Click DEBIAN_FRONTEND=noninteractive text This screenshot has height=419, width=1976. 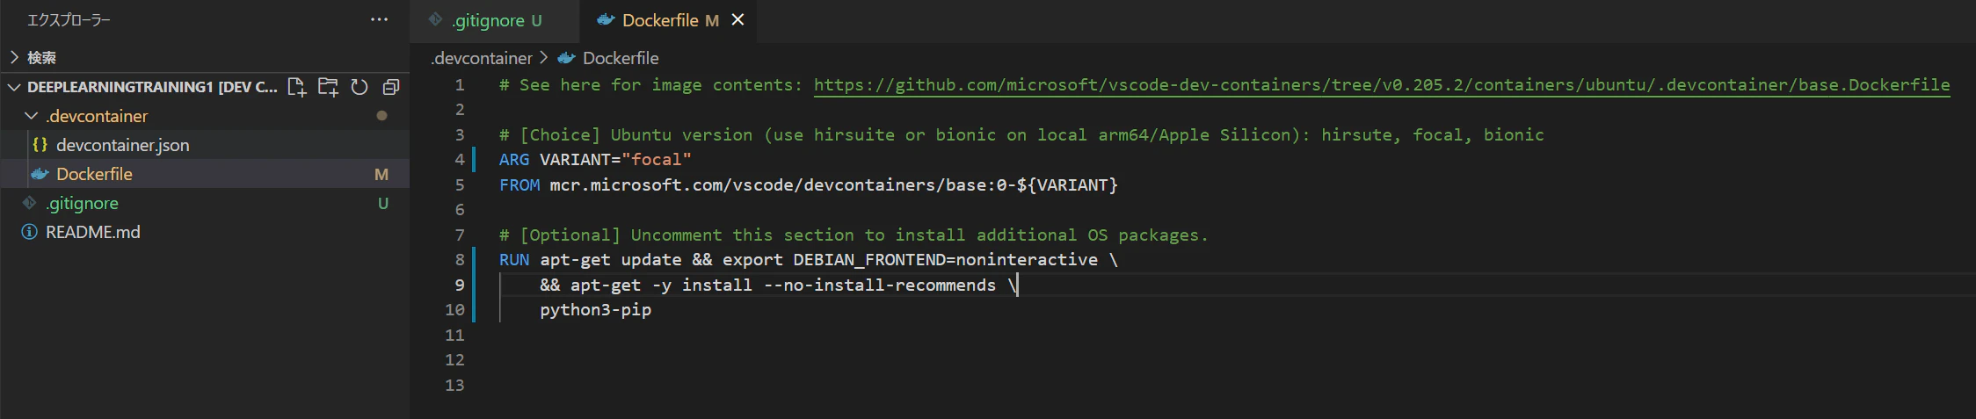click(945, 260)
